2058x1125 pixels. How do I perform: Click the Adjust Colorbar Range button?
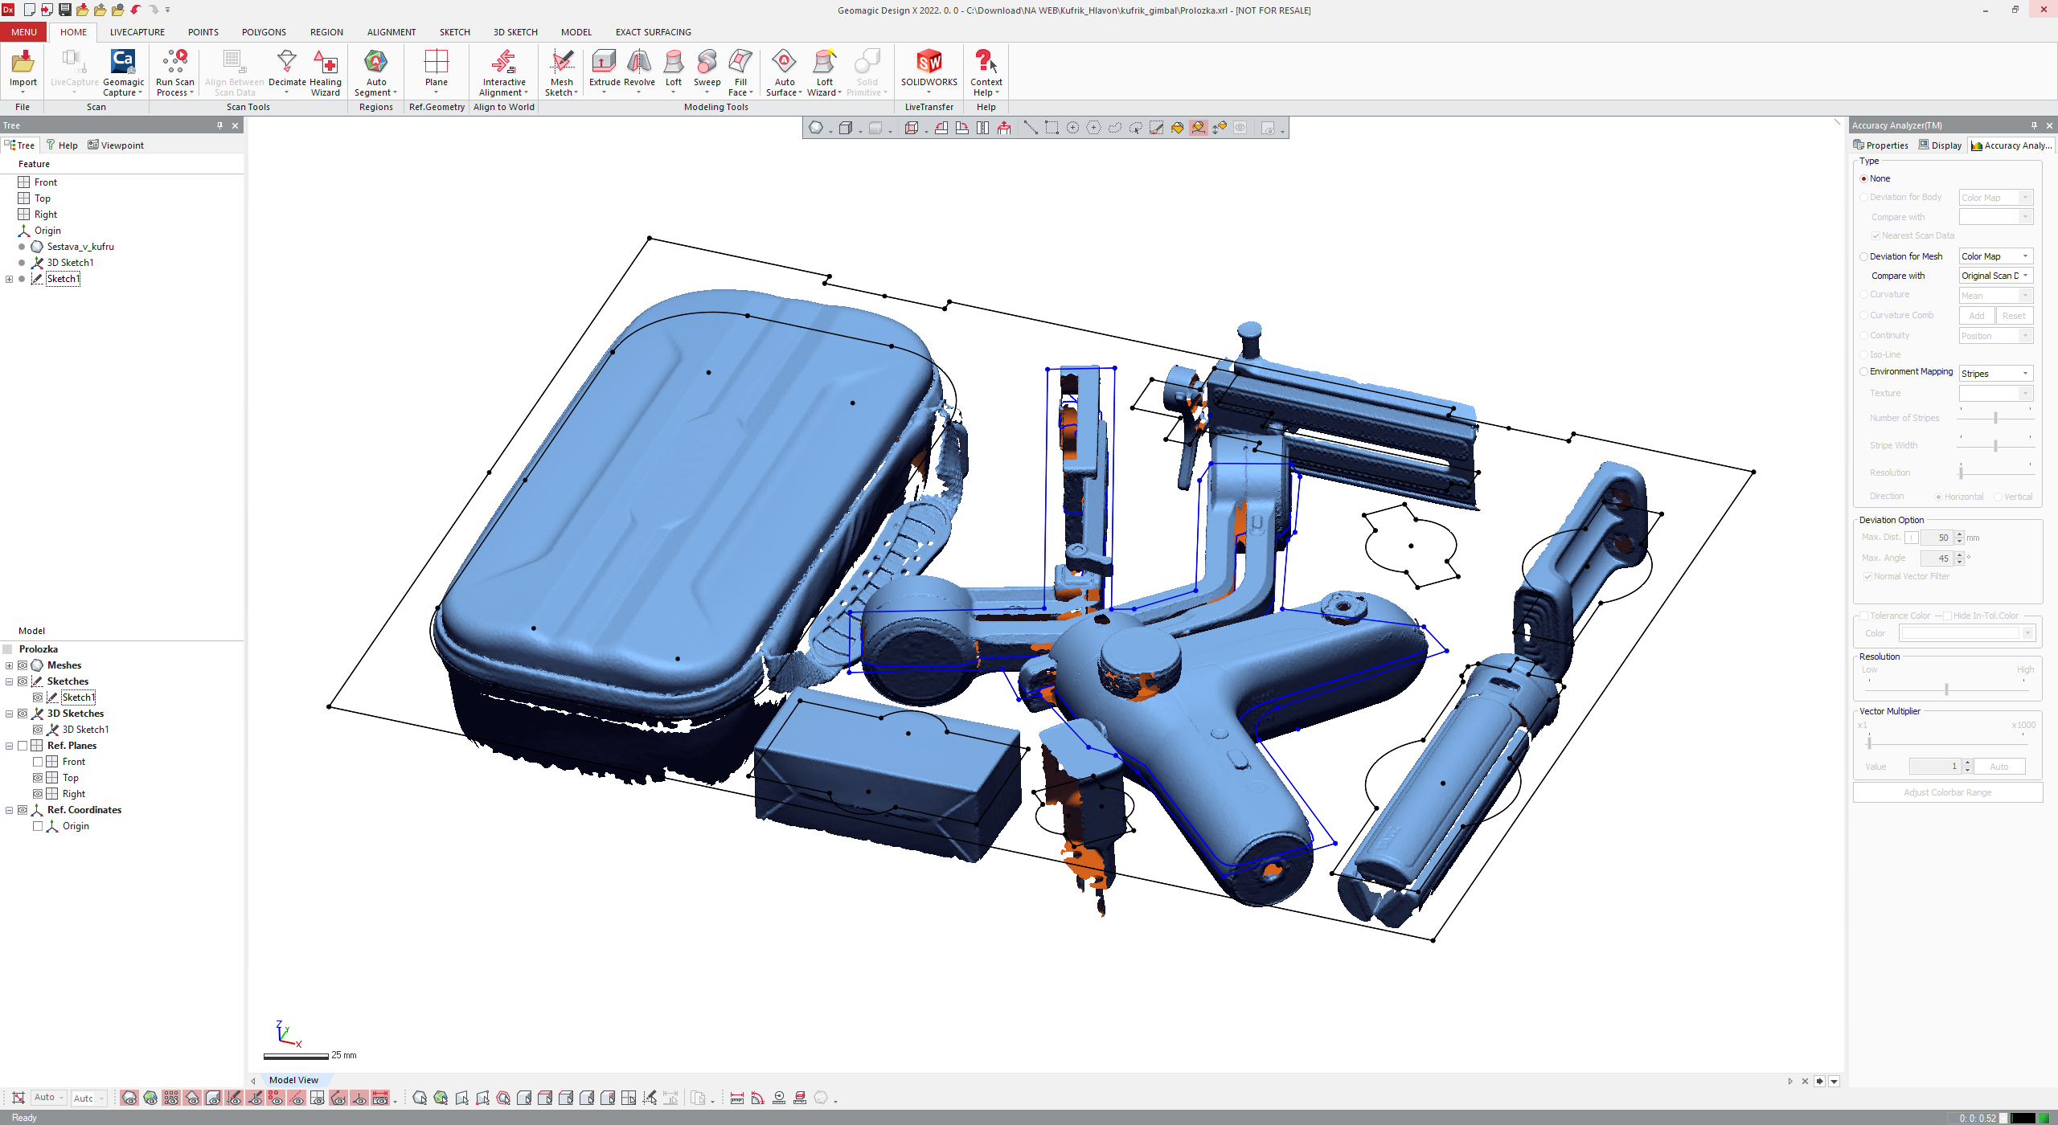click(1946, 792)
